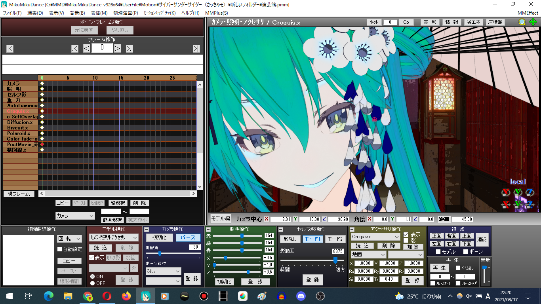Image resolution: width=541 pixels, height=304 pixels.
Task: Click the red X rotation axis icon
Action: click(506, 192)
